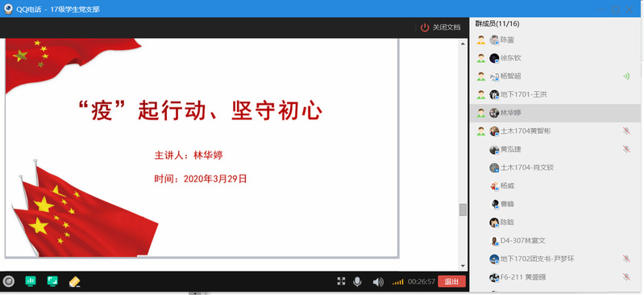
Task: Click the orange signal strength indicator
Action: tap(397, 282)
